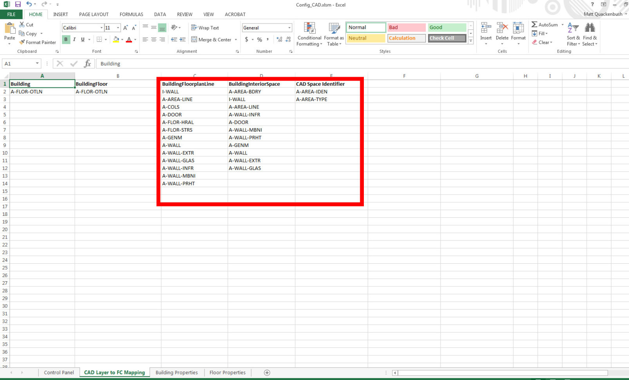Apply the Good cell style

pos(446,27)
